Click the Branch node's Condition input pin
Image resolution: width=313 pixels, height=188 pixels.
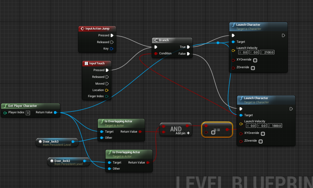156,53
